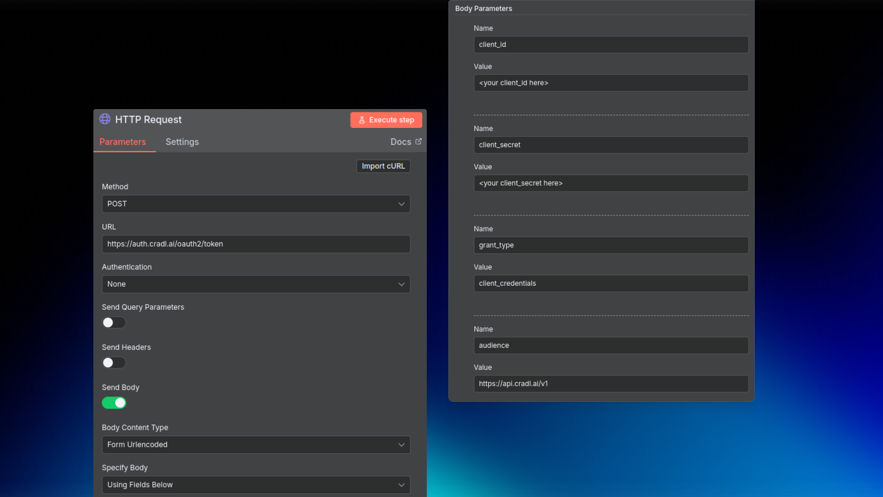This screenshot has width=883, height=497.
Task: Enable the Send Headers switch
Action: [x=114, y=363]
